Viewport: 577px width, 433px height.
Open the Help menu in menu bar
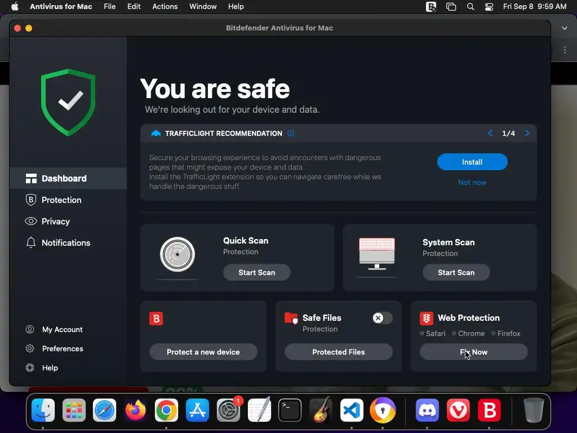(236, 7)
